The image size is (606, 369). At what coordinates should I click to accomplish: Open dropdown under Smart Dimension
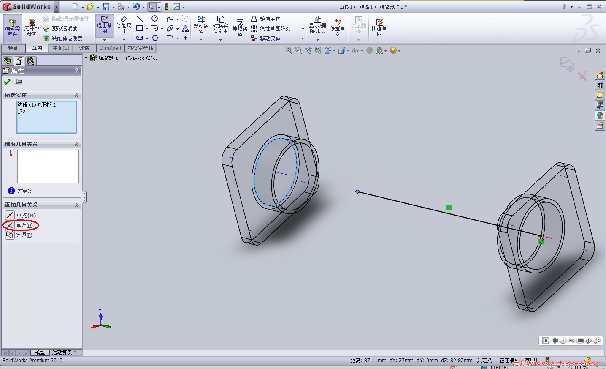tap(124, 40)
